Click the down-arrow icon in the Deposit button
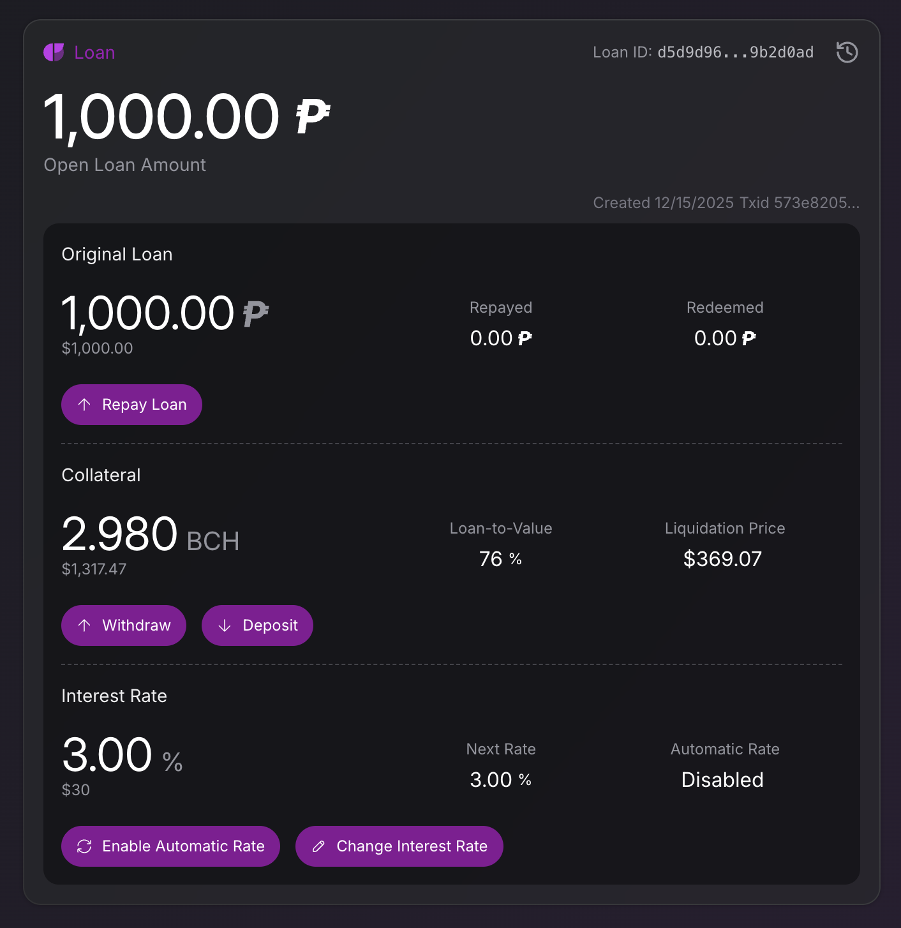 tap(225, 625)
